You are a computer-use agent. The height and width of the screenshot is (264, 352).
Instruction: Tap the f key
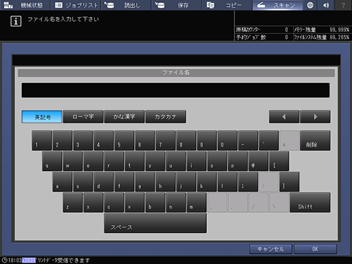point(125,182)
